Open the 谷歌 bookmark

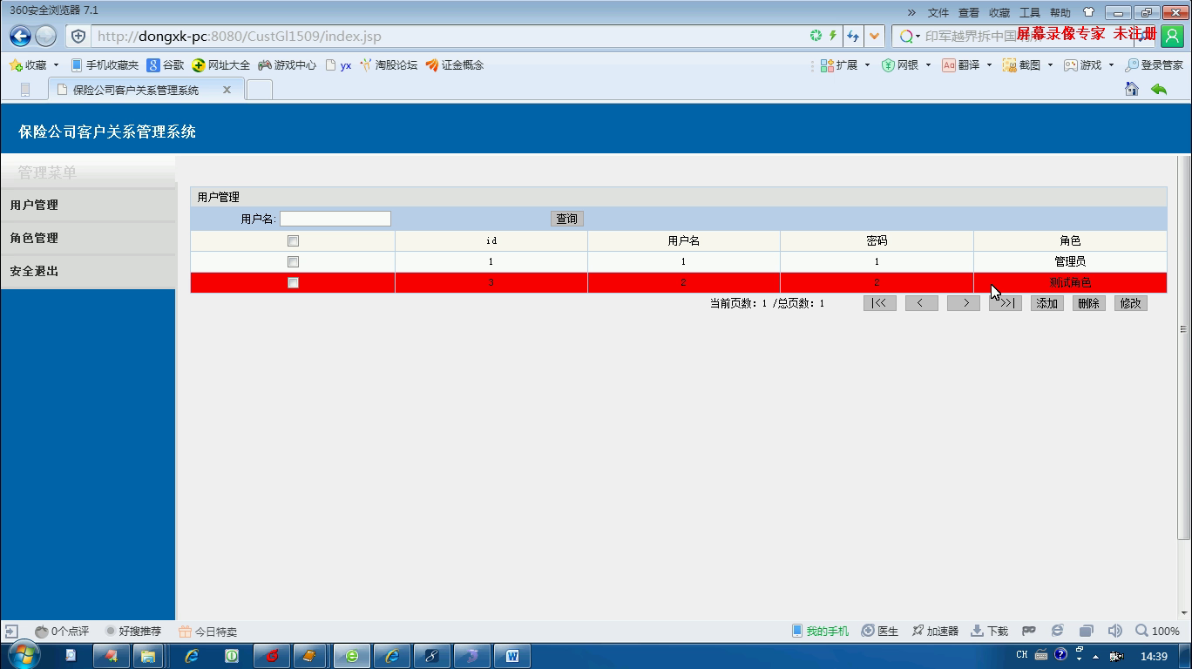[166, 65]
